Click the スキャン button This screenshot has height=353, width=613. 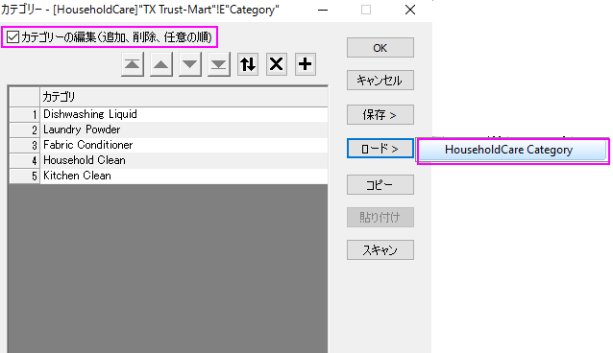[380, 250]
